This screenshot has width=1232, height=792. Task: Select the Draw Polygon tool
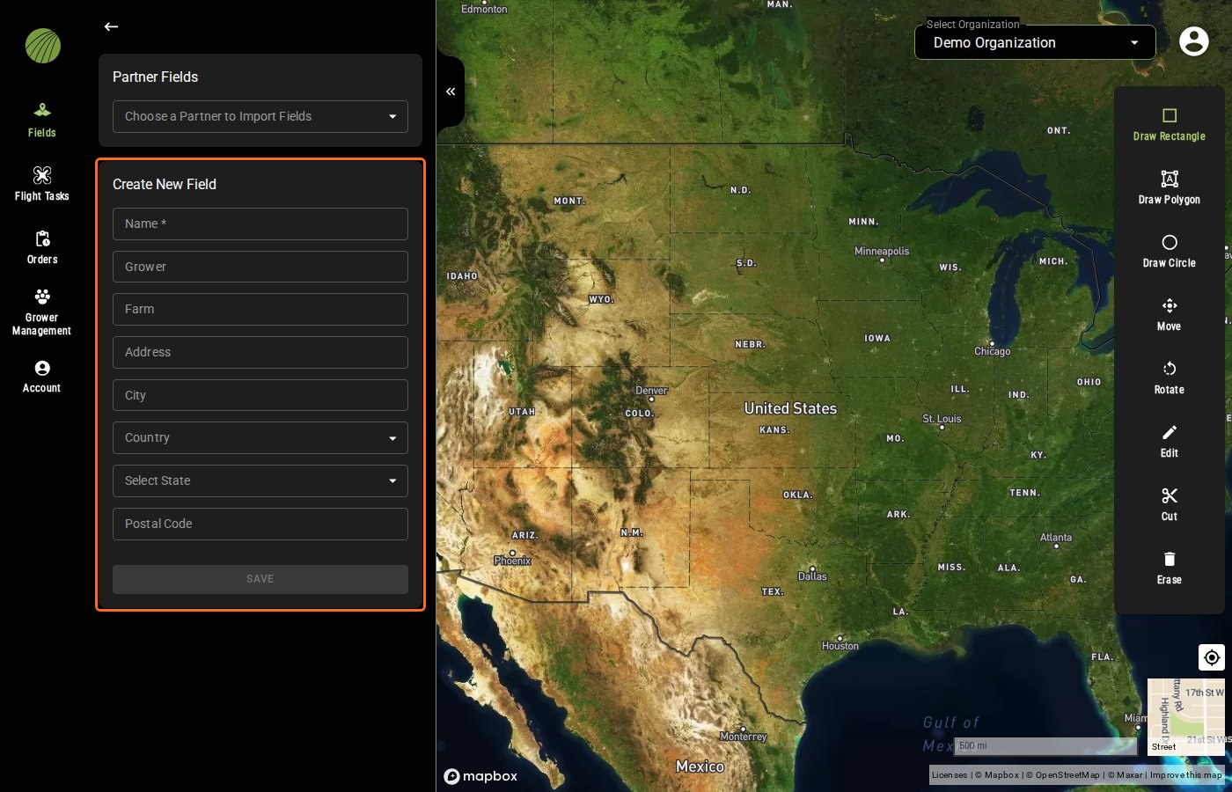(1169, 187)
